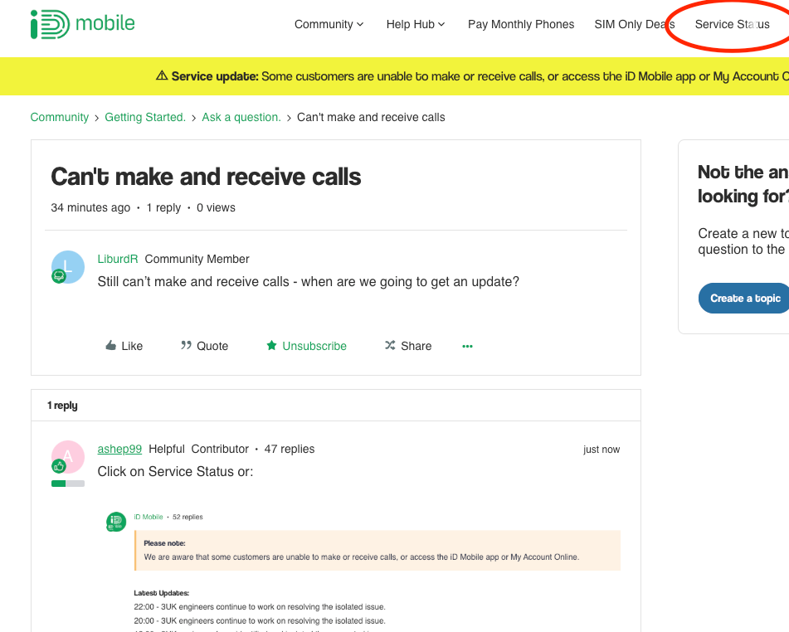Click the Share arrows icon
The height and width of the screenshot is (632, 789).
390,345
